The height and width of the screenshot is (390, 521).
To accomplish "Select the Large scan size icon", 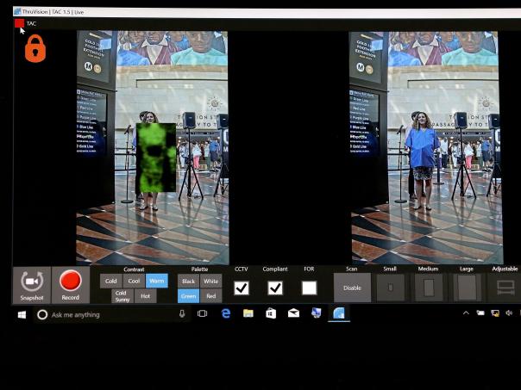I will click(467, 287).
